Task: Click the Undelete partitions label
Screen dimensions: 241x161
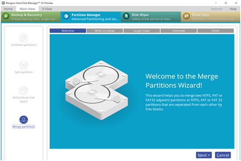Action: [x=24, y=45]
